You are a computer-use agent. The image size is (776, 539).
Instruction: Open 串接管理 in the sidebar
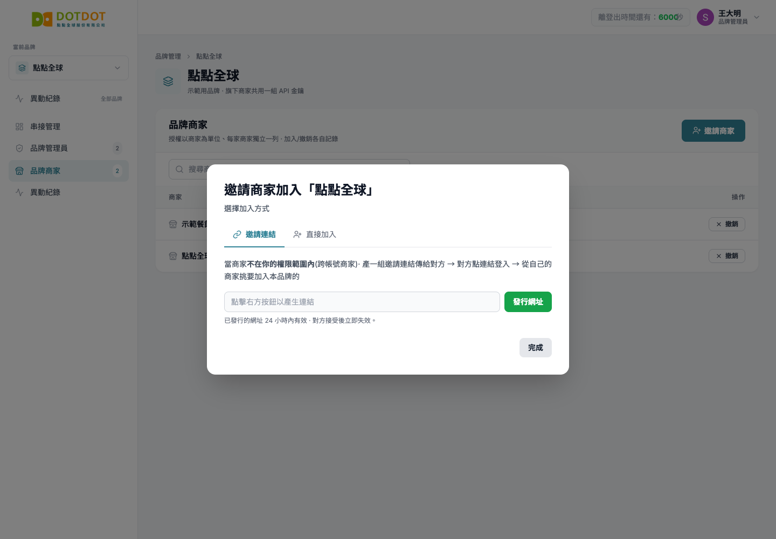click(68, 127)
